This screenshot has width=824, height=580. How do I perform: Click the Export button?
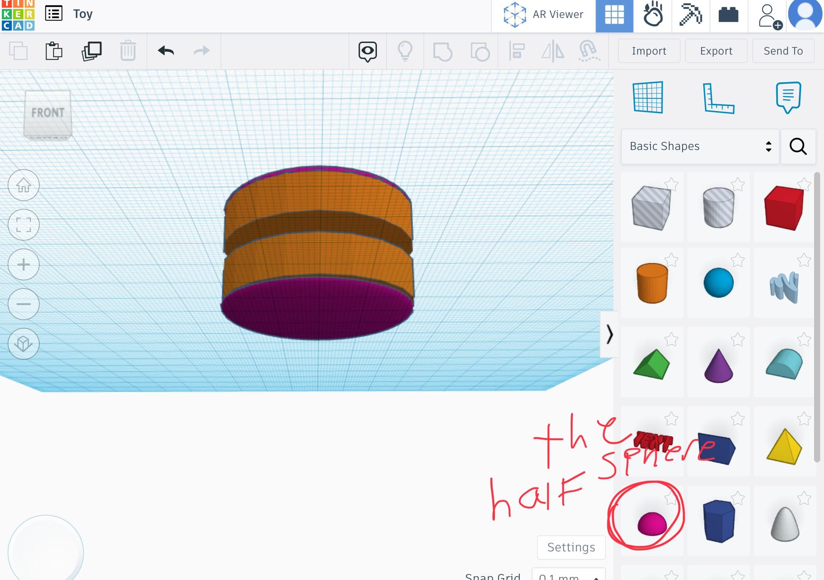716,51
